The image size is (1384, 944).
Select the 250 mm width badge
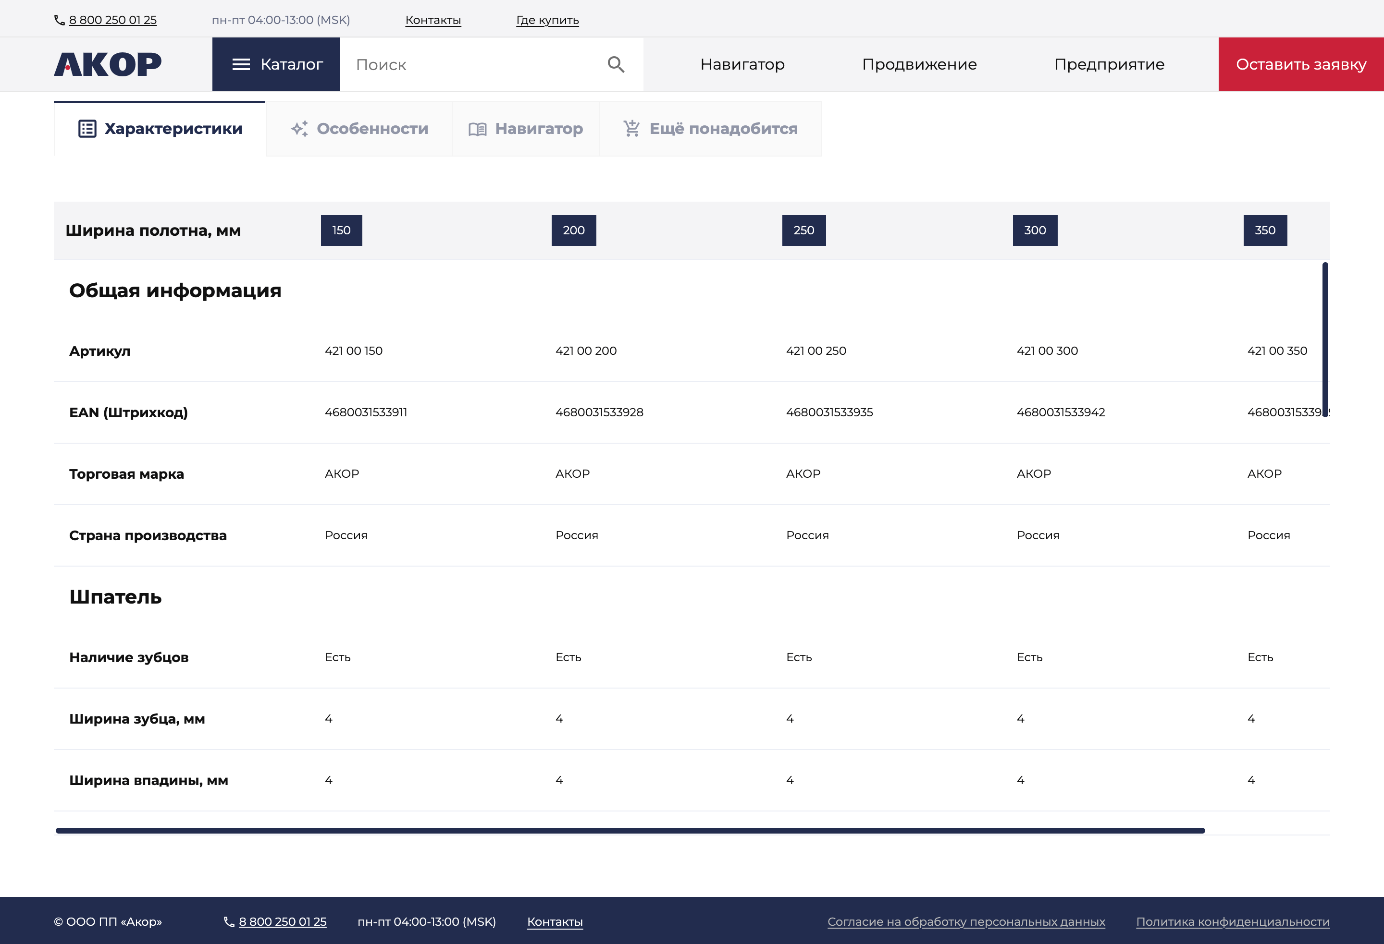[803, 230]
